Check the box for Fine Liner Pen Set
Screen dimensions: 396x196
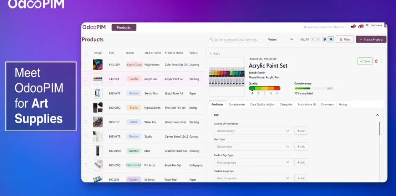pyautogui.click(x=85, y=108)
